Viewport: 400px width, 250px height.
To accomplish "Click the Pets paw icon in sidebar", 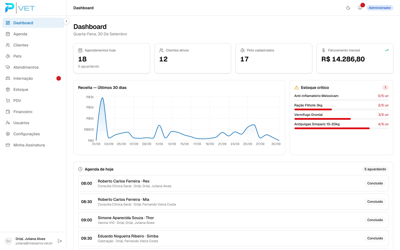I will coord(8,56).
